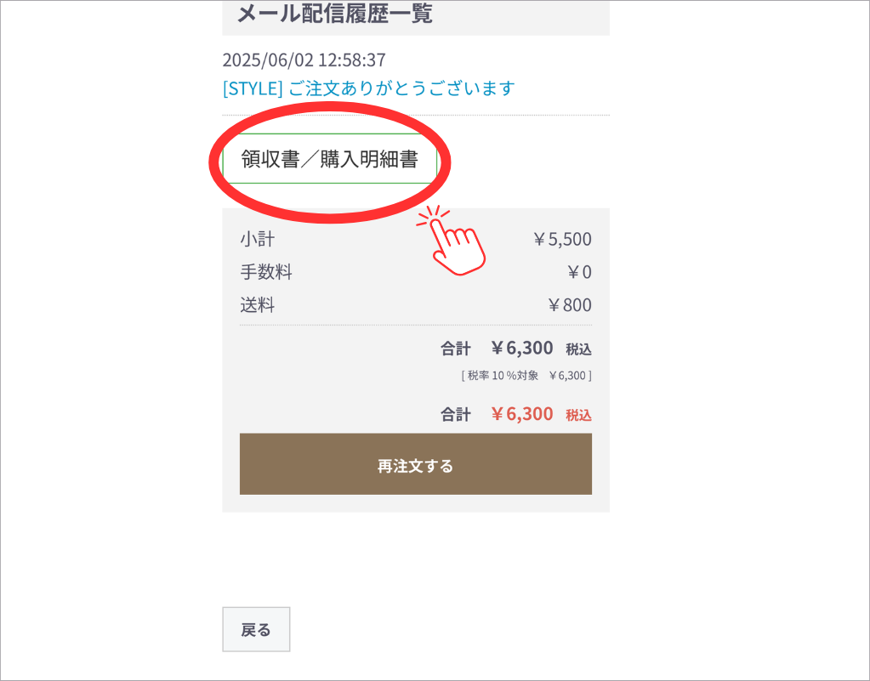Click the red ellipse highlight around receipt button
The height and width of the screenshot is (681, 870).
click(x=330, y=162)
